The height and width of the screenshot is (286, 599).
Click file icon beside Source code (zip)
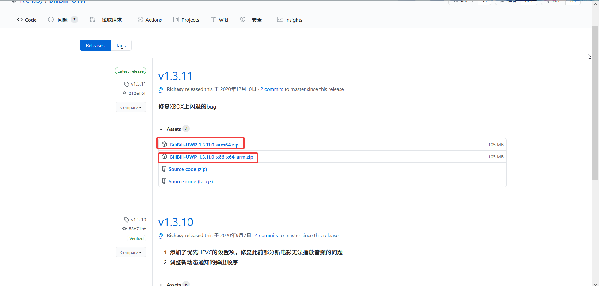click(x=164, y=169)
